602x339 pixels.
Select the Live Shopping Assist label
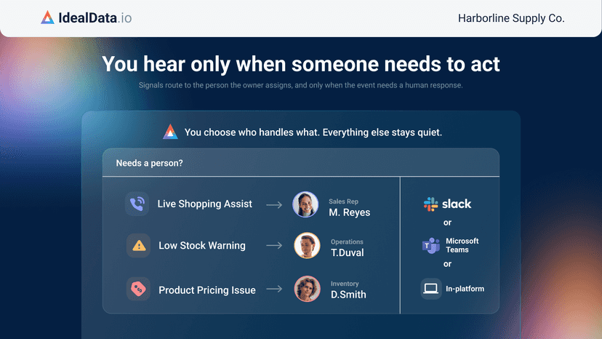coord(204,204)
